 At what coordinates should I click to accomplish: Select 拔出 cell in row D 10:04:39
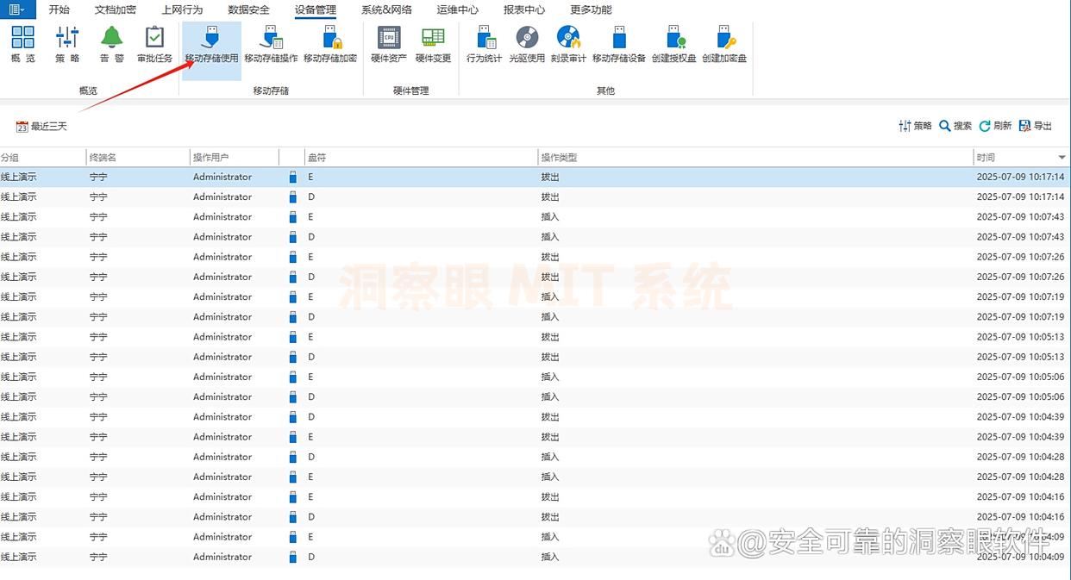550,417
